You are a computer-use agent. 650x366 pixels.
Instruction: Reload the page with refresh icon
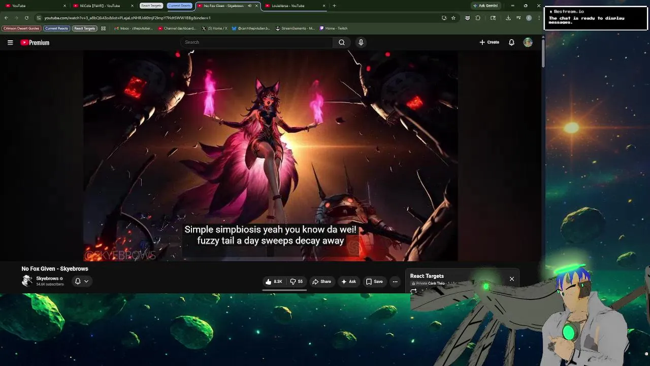click(26, 18)
